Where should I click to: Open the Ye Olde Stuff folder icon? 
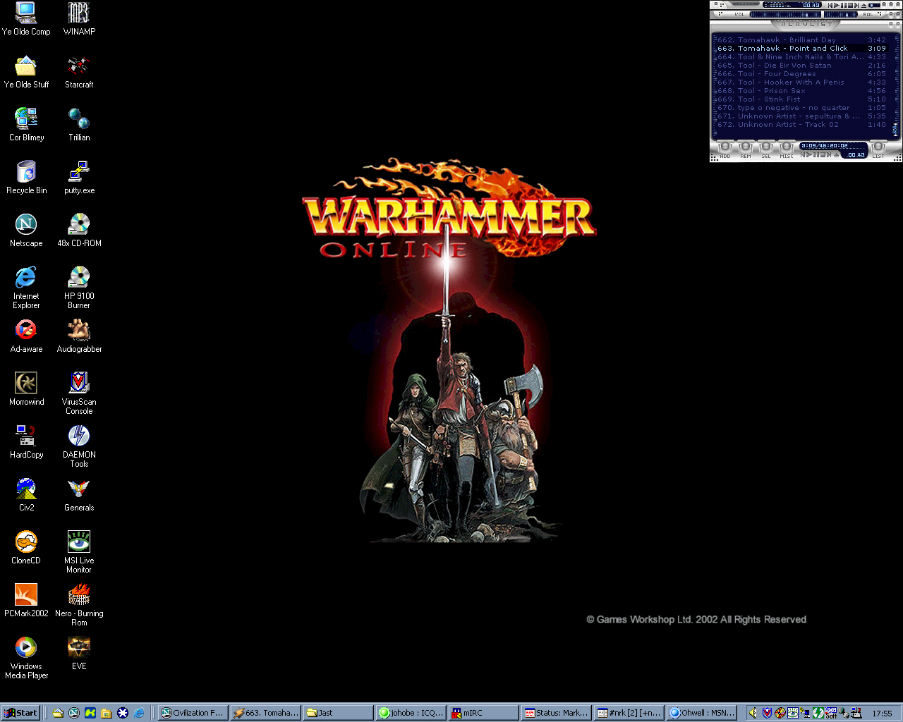click(26, 72)
